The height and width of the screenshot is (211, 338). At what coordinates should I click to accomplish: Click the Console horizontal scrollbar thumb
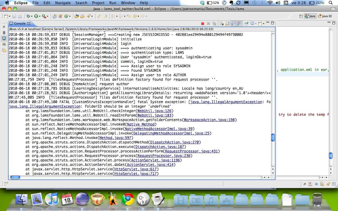15,177
